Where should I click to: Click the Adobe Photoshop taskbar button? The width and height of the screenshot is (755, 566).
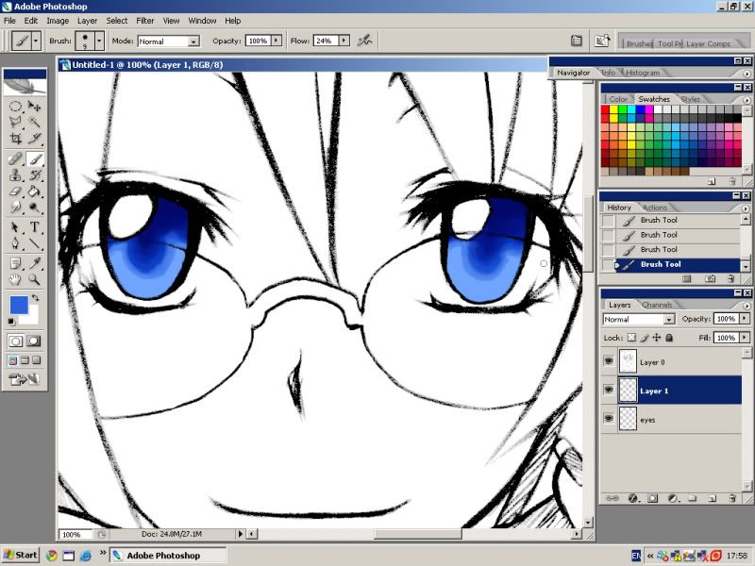pyautogui.click(x=168, y=556)
